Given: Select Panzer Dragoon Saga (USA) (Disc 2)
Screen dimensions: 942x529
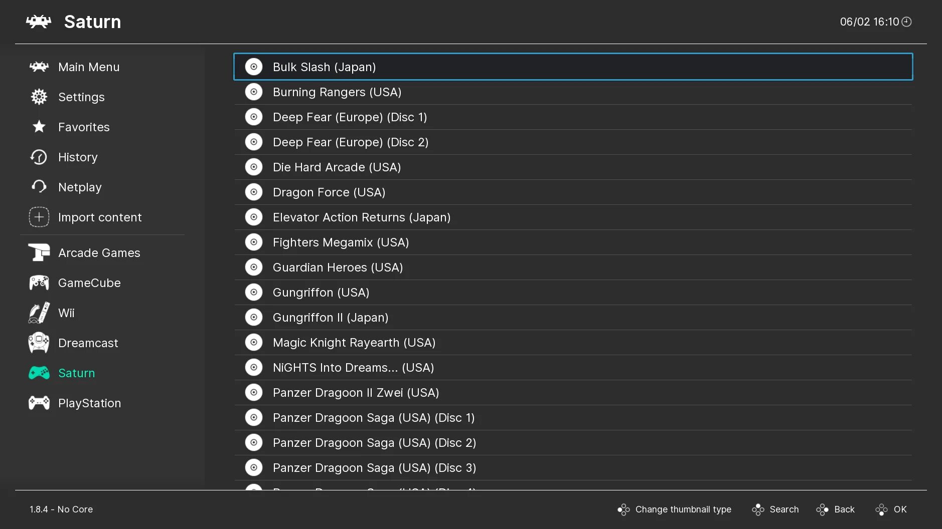Looking at the screenshot, I should [x=573, y=442].
